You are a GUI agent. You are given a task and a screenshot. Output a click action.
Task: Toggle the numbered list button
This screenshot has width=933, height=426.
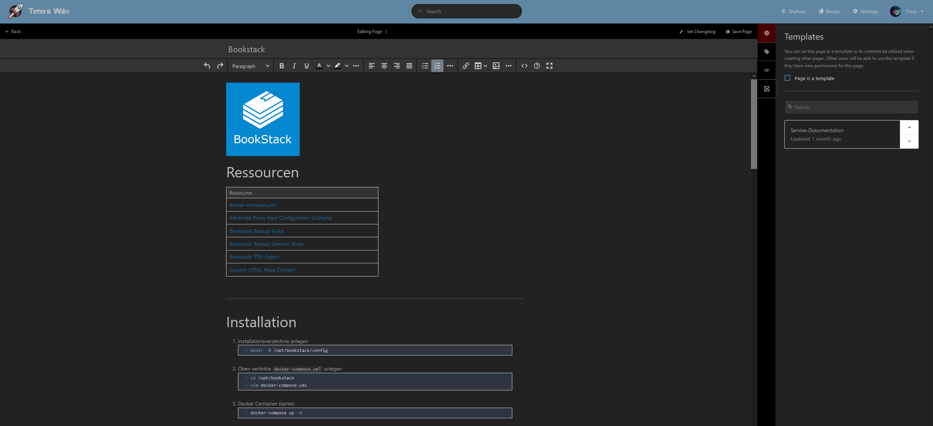(x=437, y=66)
